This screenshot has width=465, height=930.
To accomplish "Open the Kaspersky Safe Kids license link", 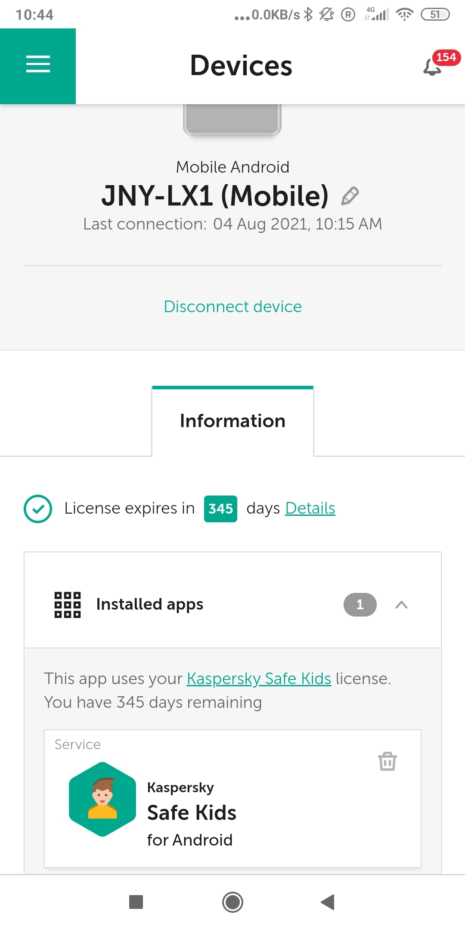I will coord(259,679).
